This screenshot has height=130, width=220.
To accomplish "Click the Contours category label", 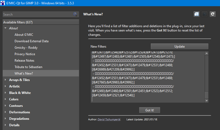I will tap(16, 106).
